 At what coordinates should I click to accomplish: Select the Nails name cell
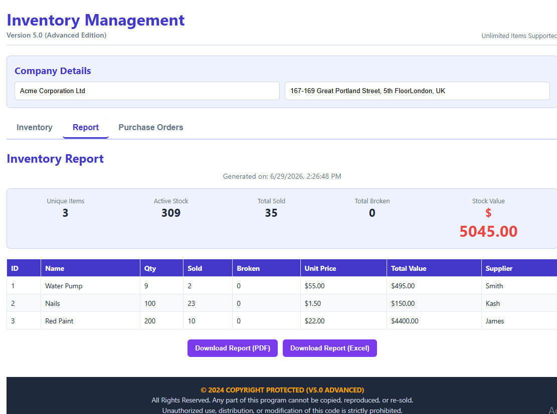point(90,303)
